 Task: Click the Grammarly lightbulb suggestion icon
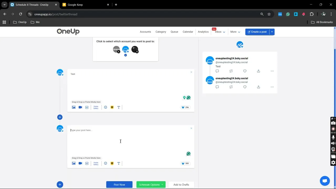pos(184,98)
